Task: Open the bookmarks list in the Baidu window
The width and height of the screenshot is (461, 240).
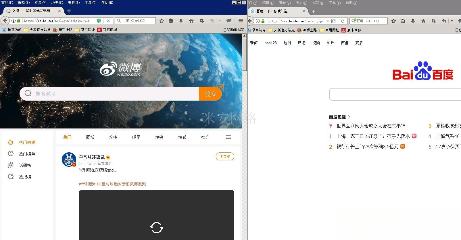Action: click(403, 21)
